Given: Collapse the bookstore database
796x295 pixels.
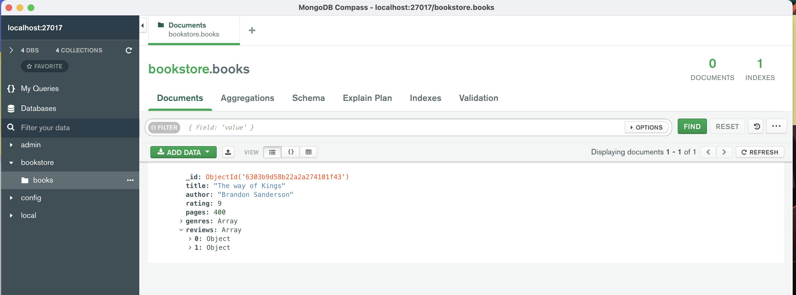Looking at the screenshot, I should [x=11, y=163].
